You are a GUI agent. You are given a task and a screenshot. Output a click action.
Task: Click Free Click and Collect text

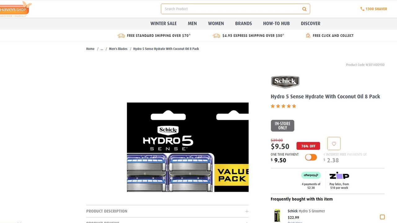pos(333,36)
